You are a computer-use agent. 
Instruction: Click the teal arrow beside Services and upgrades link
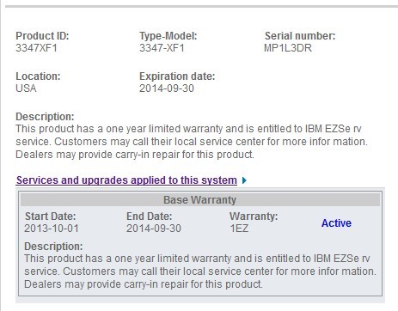pyautogui.click(x=244, y=180)
